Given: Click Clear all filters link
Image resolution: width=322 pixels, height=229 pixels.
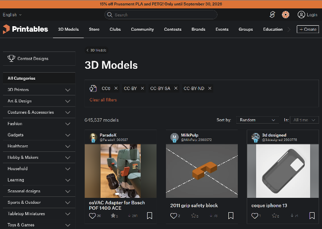Looking at the screenshot, I should click(103, 100).
